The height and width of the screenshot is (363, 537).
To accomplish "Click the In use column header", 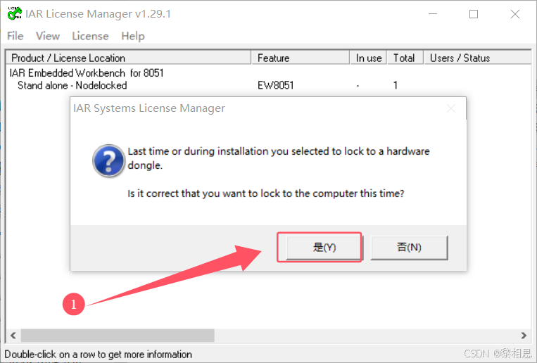I will tap(369, 58).
